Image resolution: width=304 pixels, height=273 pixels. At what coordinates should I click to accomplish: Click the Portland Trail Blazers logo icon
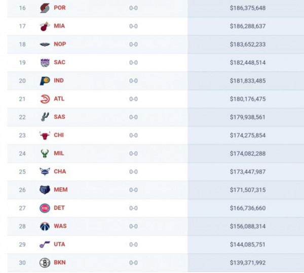(x=45, y=8)
